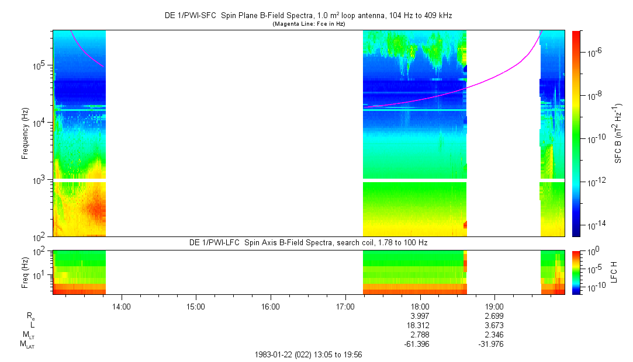
Task: Click the DE 1/PWI-LFC panel title
Action: pyautogui.click(x=308, y=242)
